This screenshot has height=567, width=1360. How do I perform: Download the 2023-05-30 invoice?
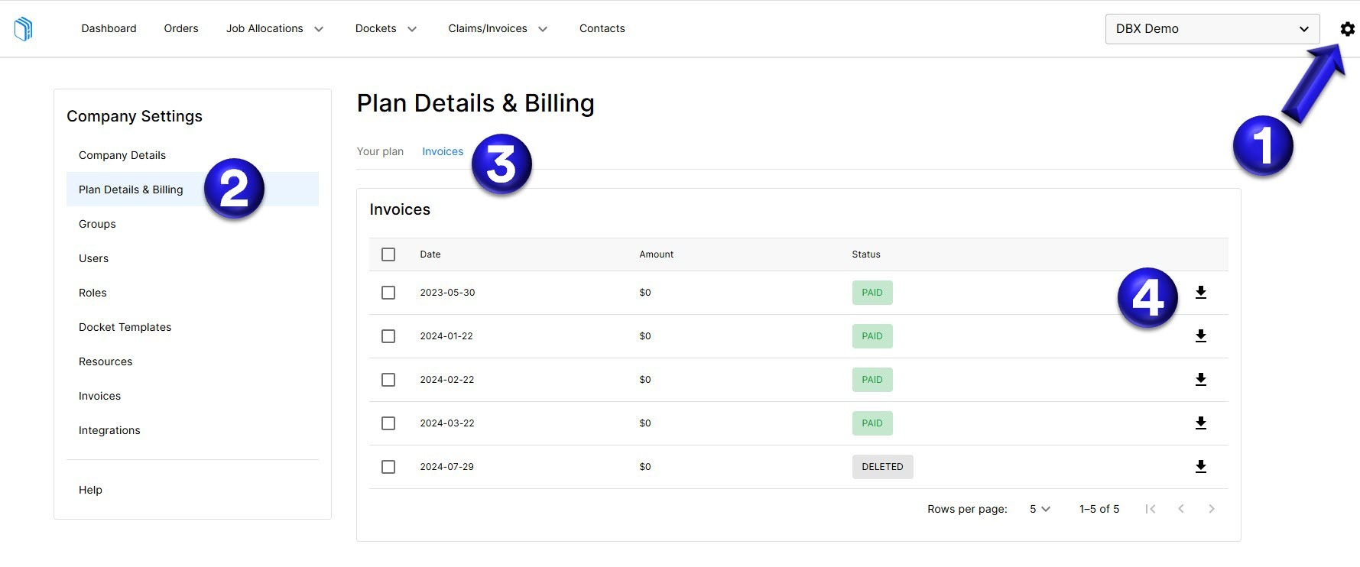(1200, 293)
